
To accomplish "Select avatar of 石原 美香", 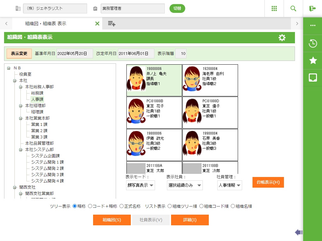I will click(x=192, y=143).
